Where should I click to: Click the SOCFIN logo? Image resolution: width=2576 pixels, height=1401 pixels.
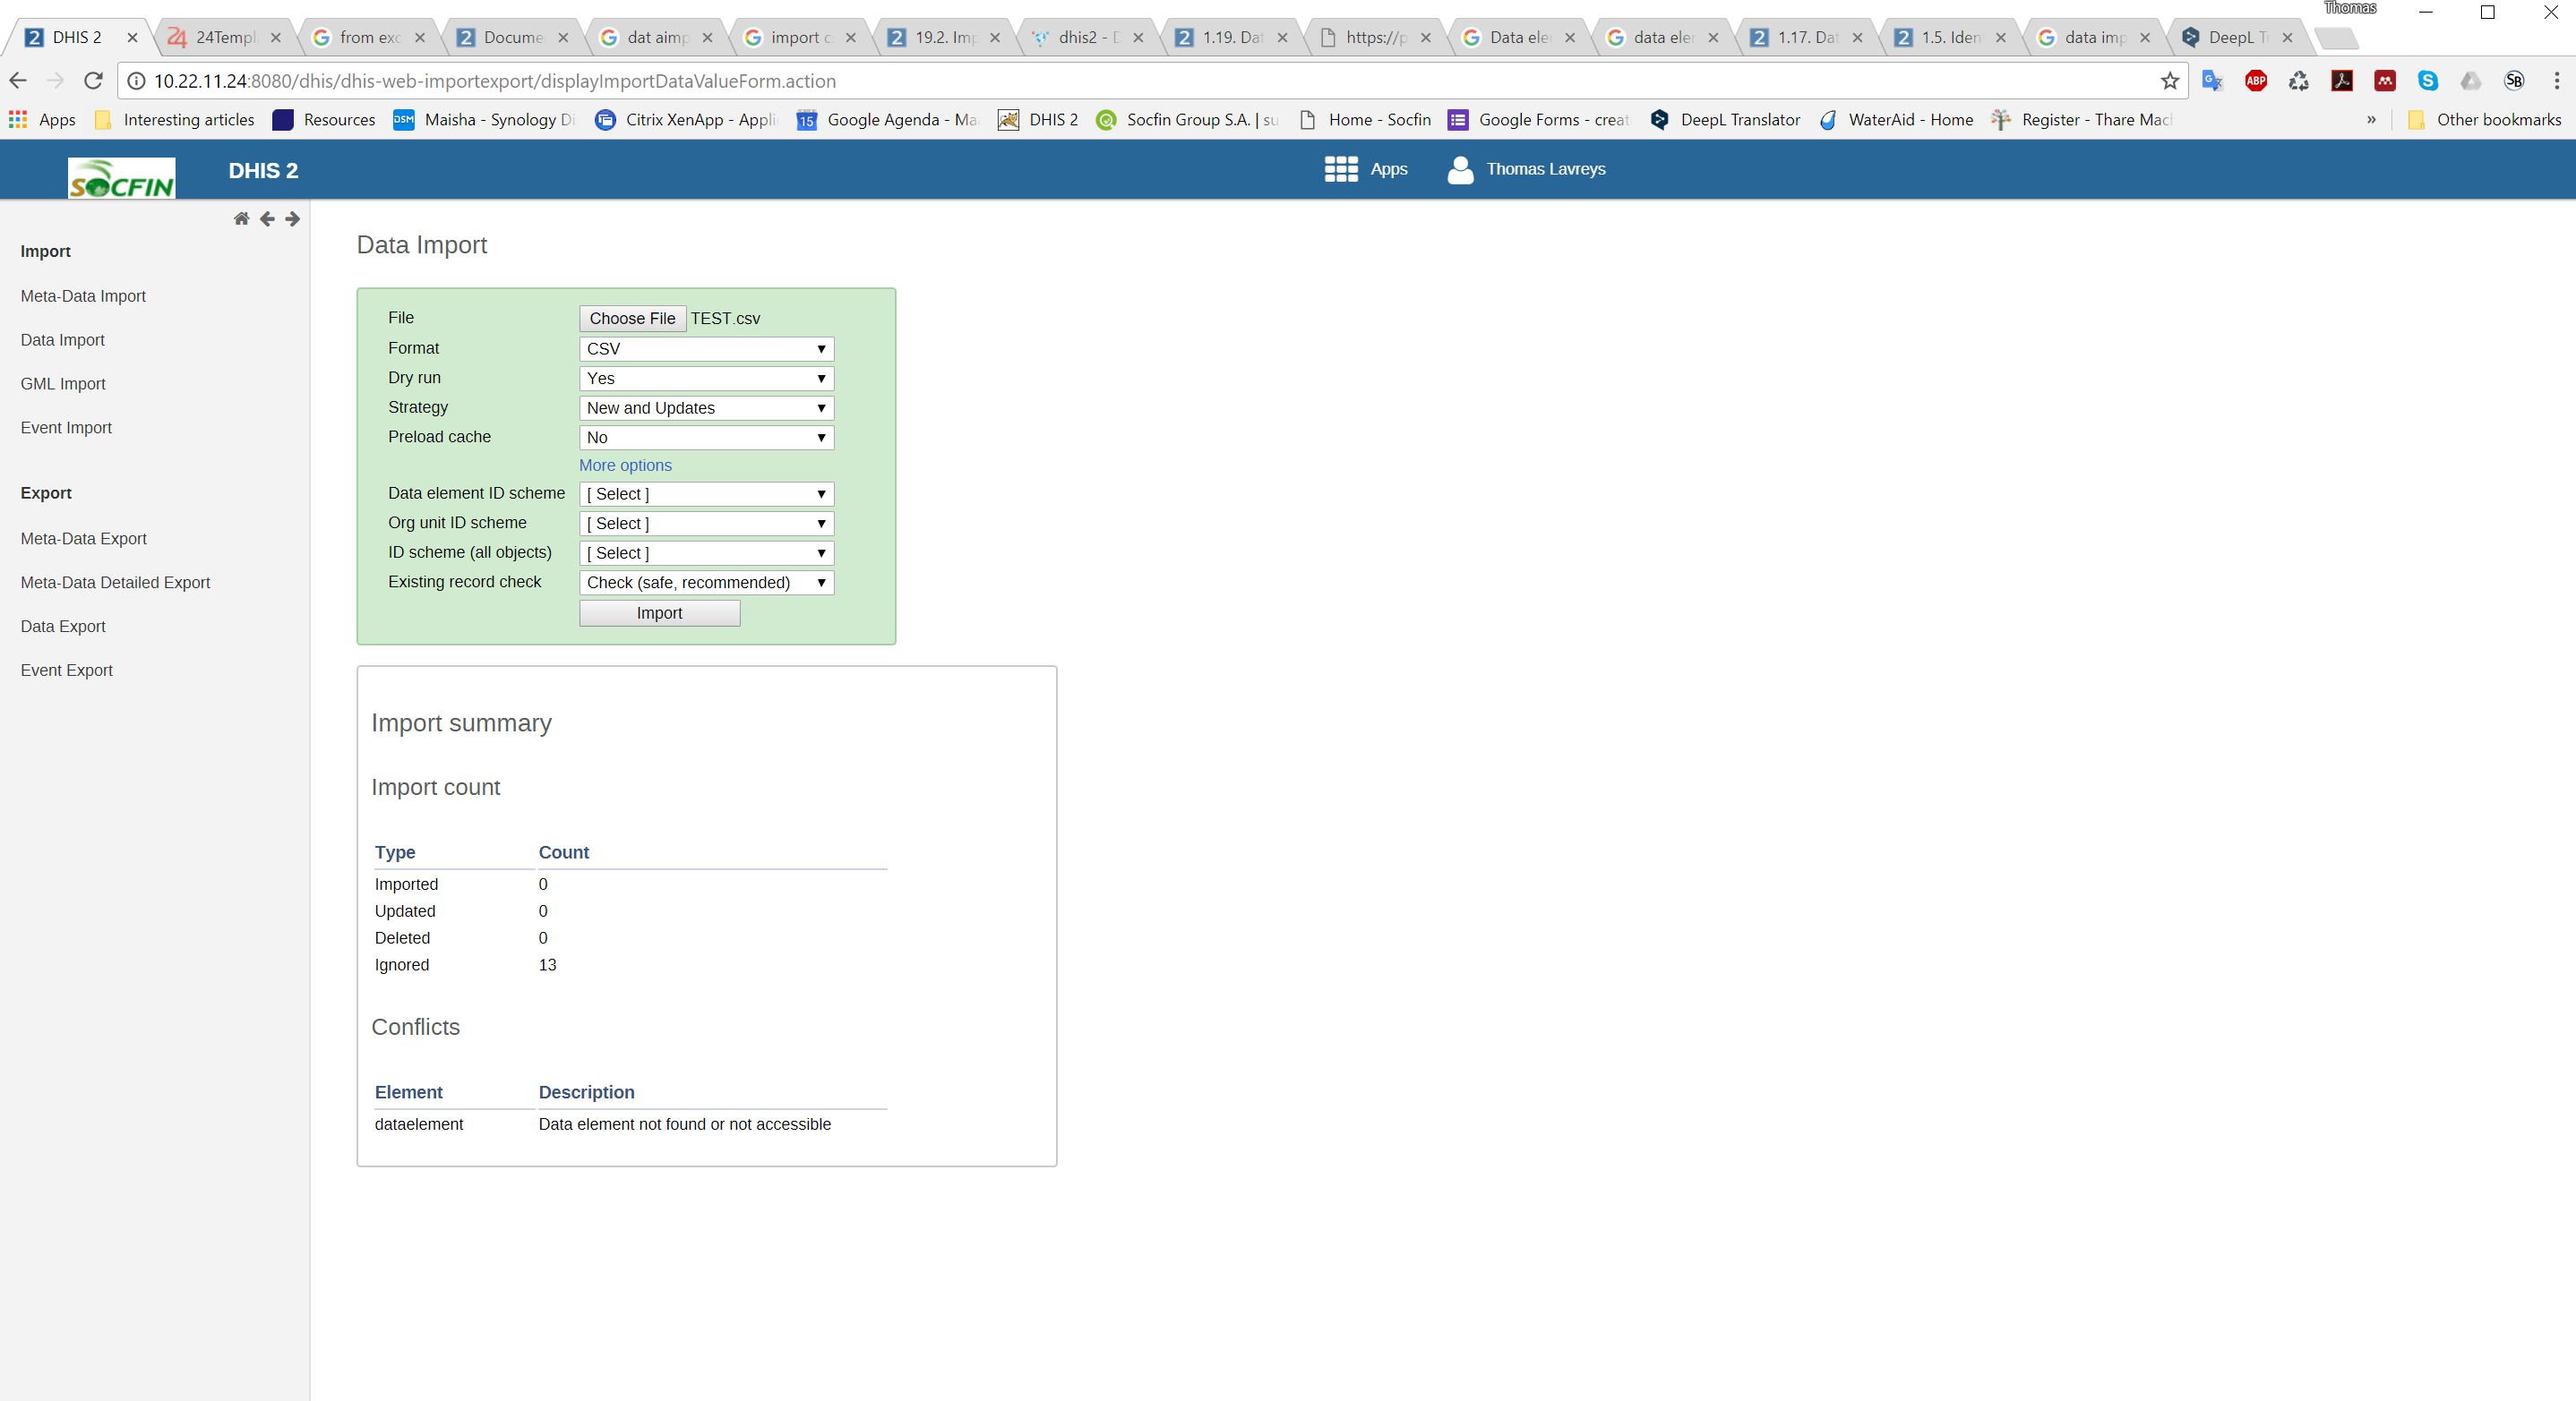coord(121,179)
